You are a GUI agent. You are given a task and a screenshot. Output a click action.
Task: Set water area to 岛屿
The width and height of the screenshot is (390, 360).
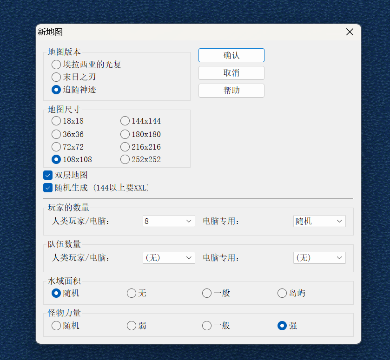[282, 293]
